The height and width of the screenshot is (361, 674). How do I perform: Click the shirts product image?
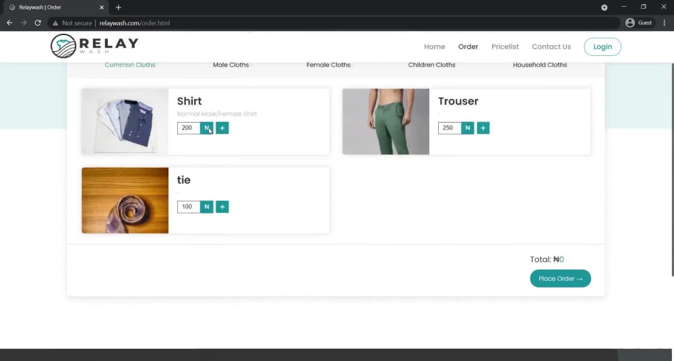(125, 121)
